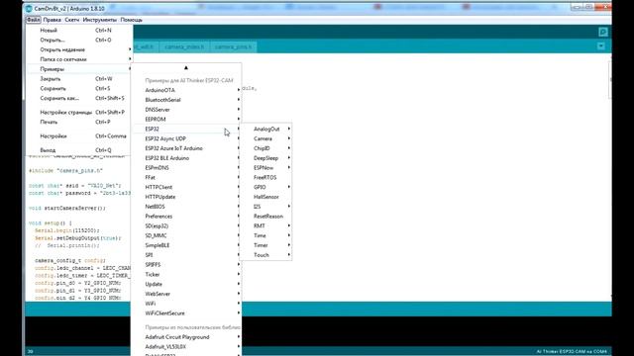Screen dimensions: 634x356
Task: Open RMT submenu
Action: click(x=266, y=225)
